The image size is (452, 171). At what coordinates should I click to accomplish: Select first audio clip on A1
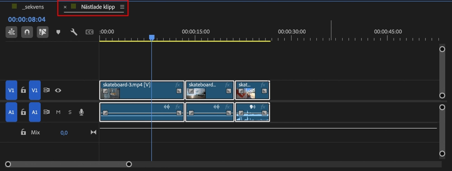click(x=142, y=112)
